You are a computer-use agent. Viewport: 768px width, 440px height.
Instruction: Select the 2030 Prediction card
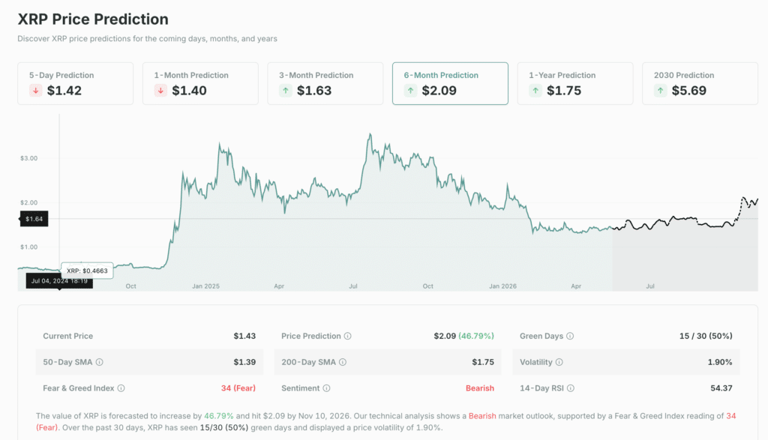(700, 83)
